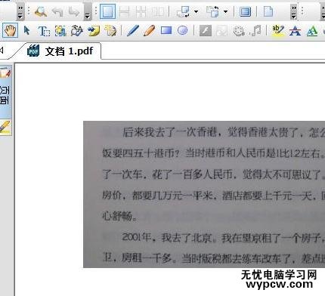Image resolution: width=325 pixels, height=296 pixels.
Task: Select the Snapshot tool
Action: (x=60, y=31)
